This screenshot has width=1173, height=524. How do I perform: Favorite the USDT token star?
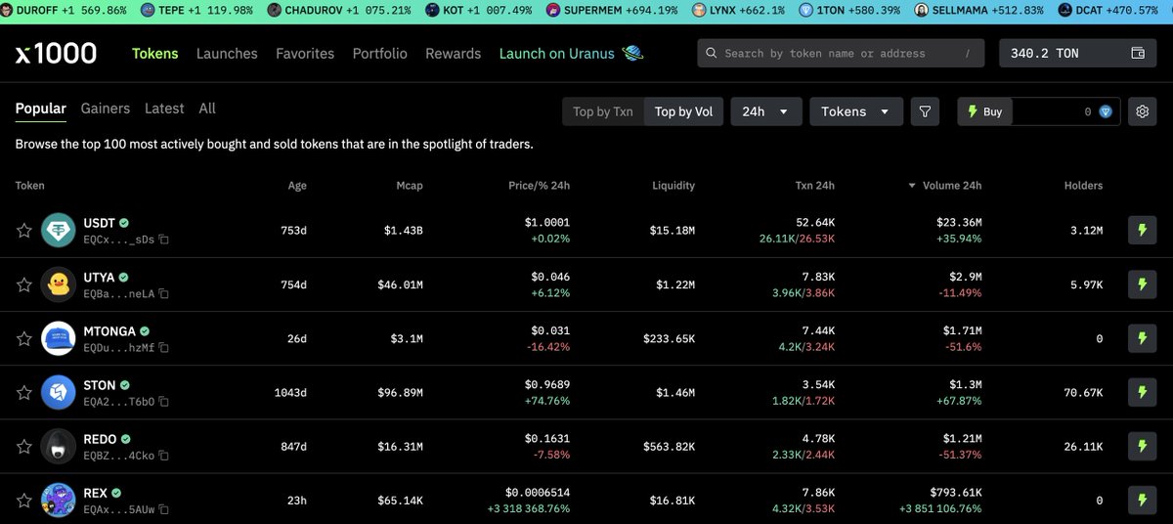point(23,231)
